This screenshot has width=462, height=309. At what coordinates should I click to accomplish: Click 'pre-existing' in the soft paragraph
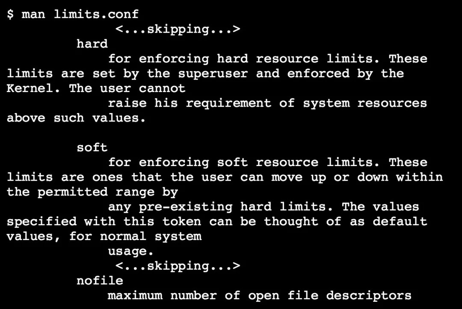coord(186,207)
